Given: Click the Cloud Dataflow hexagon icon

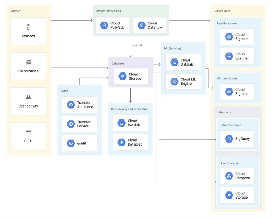Looking at the screenshot, I should tap(141, 25).
